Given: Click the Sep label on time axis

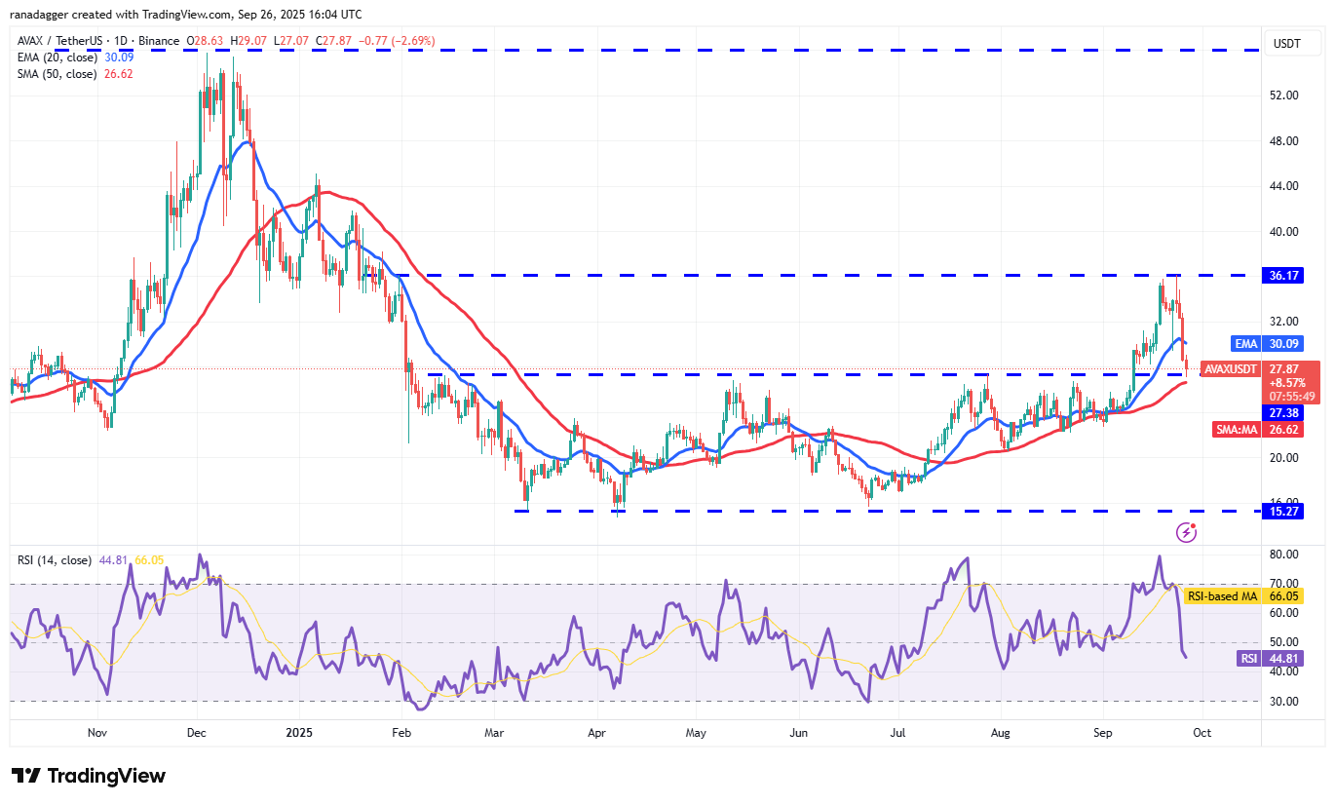Looking at the screenshot, I should coord(1102,733).
